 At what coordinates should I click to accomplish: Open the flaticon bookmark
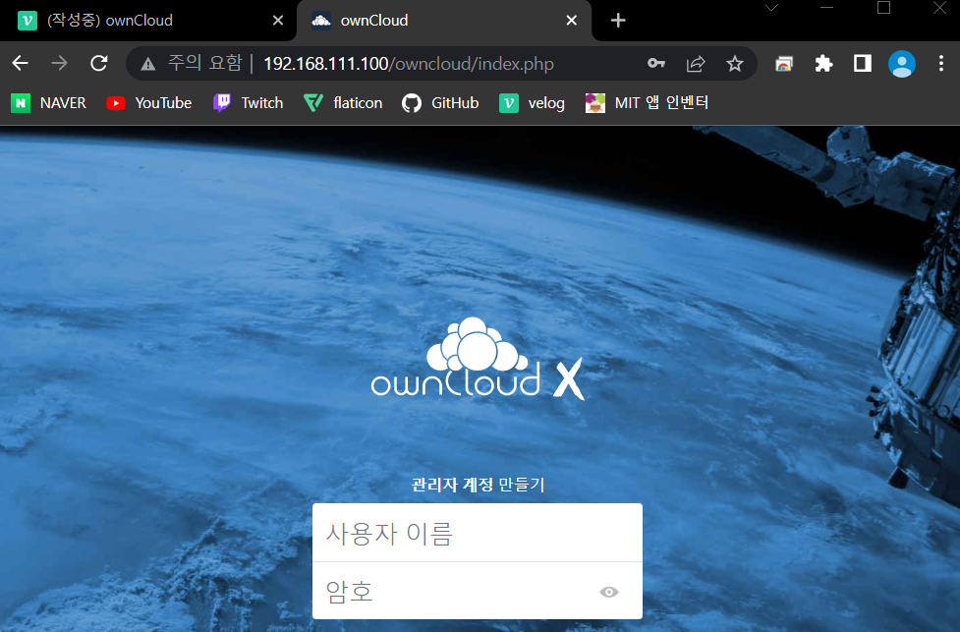(x=343, y=103)
